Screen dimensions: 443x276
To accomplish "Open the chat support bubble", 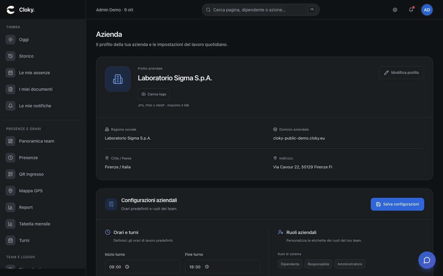I will coord(427,260).
